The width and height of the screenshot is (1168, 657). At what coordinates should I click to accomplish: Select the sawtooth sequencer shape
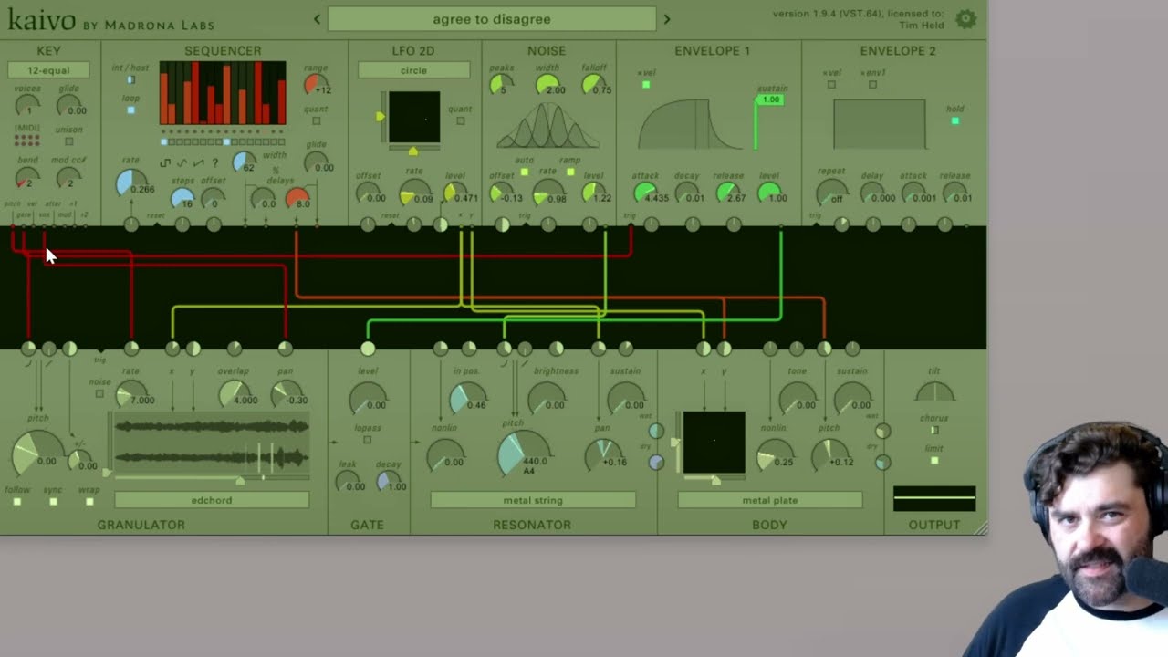[198, 163]
